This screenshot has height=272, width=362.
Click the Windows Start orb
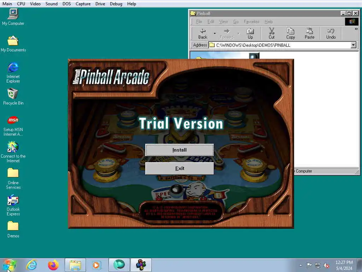coord(9,265)
